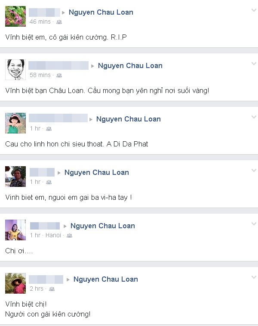Screen dimensions: 258x326
Task: Open caricature sketch profile picture
Action: 15,70
